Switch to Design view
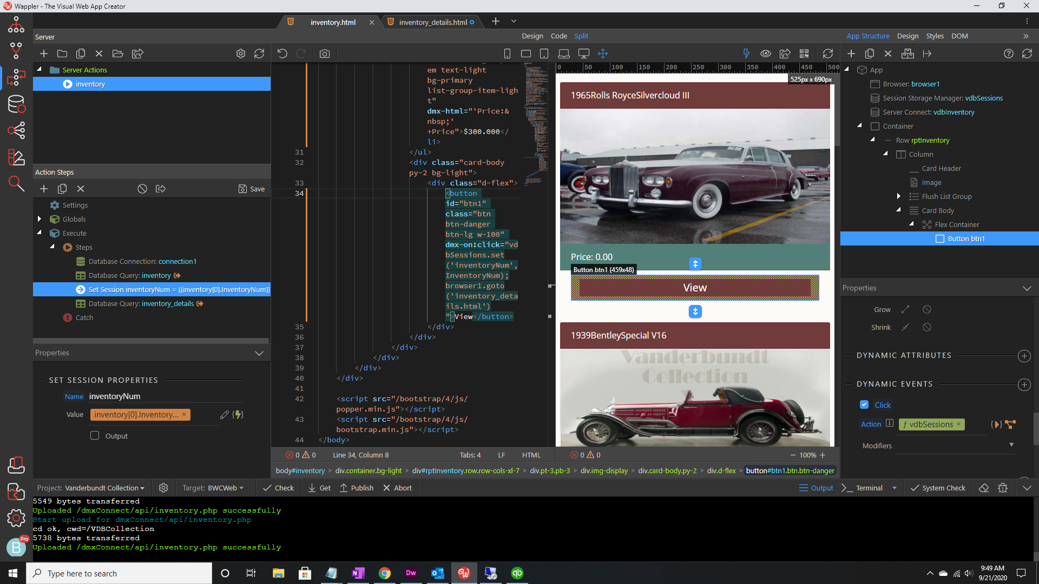 (532, 36)
